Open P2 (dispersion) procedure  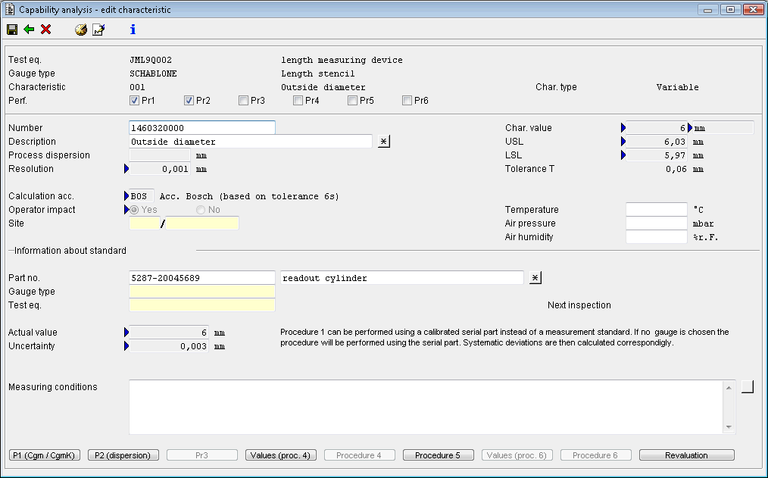(x=123, y=455)
